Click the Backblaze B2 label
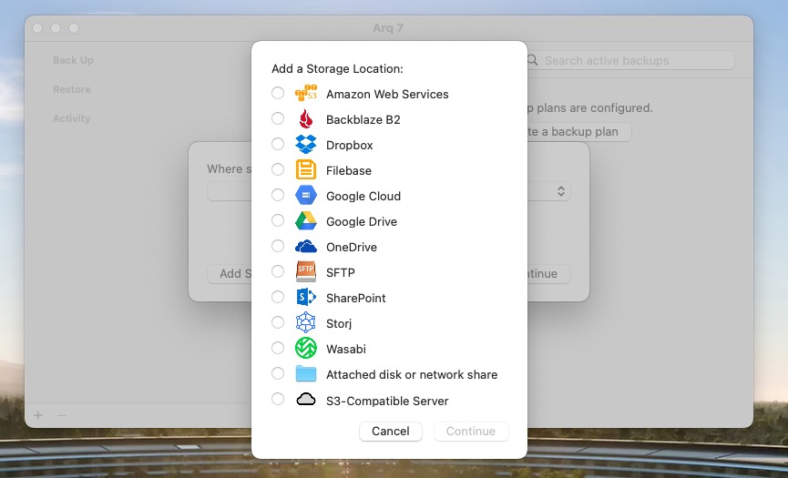 pyautogui.click(x=363, y=119)
